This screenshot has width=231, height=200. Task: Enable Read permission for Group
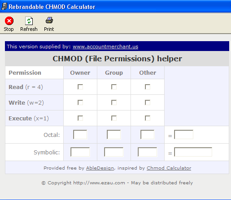click(x=114, y=87)
